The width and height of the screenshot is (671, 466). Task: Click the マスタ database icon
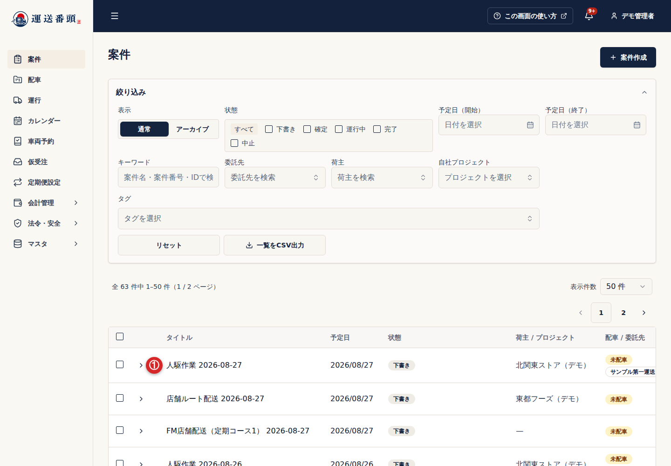tap(18, 244)
